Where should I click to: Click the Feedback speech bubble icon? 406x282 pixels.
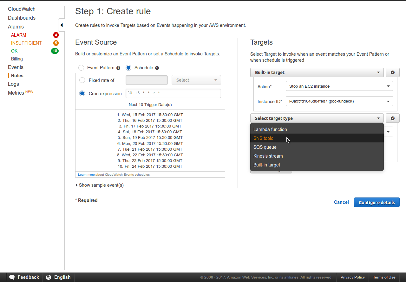click(12, 277)
